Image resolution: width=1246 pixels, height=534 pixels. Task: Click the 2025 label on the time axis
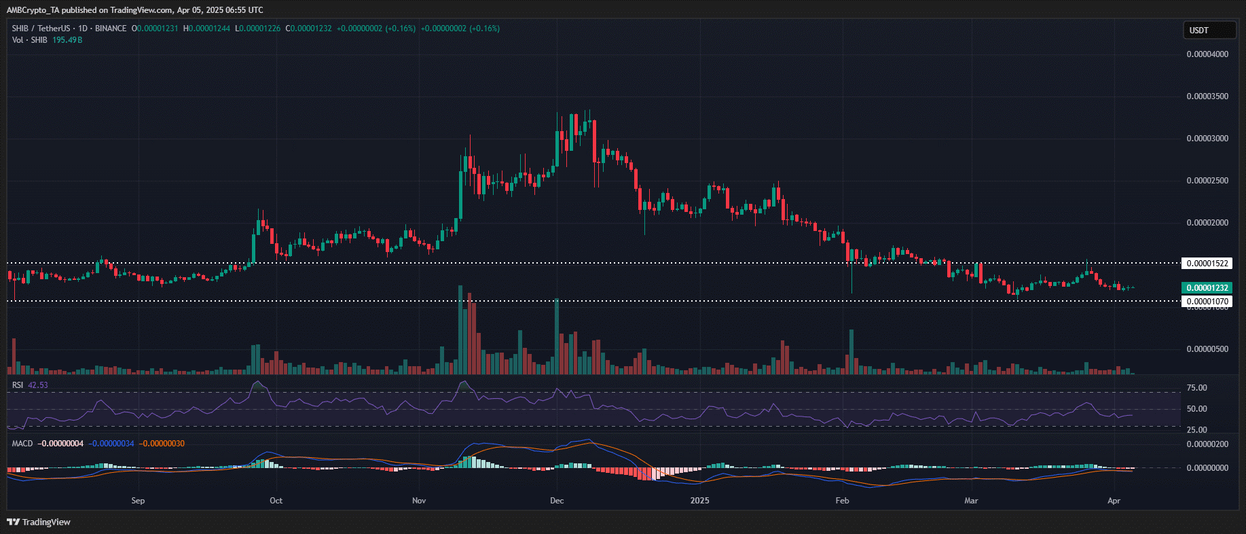tap(699, 501)
